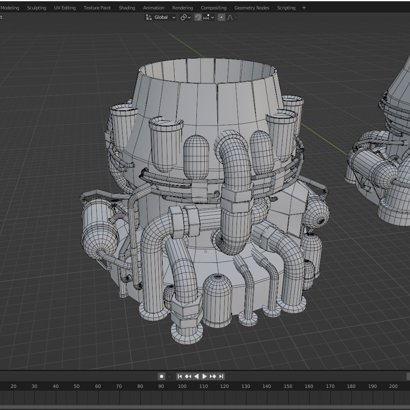
Task: Click frame 100 on the timeline ruler
Action: (182, 386)
